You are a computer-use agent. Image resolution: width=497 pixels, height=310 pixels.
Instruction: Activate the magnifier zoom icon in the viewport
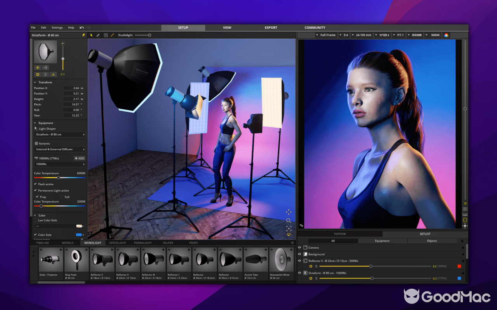[x=288, y=221]
